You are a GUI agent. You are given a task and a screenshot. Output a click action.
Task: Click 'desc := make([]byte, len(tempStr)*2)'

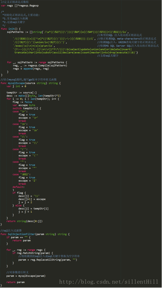click(x=34, y=96)
